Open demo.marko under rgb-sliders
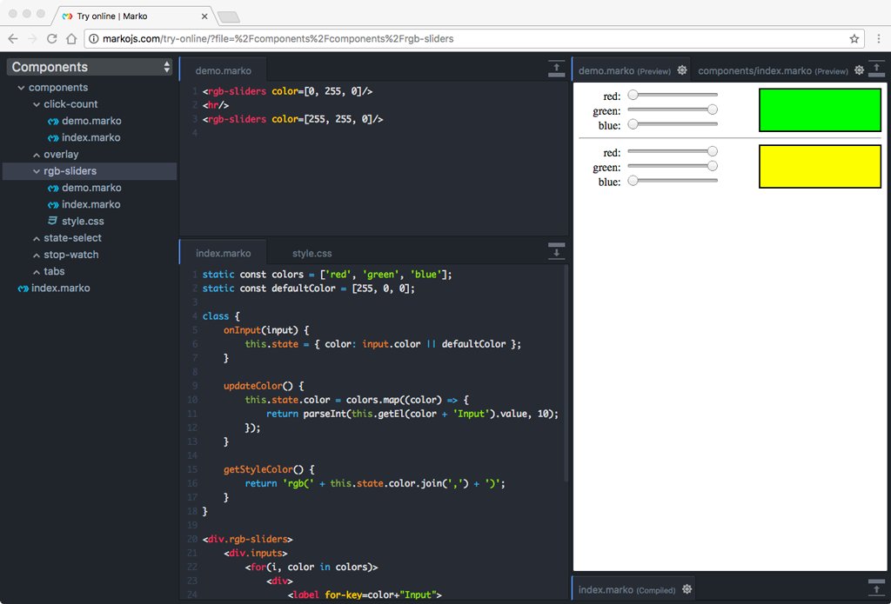Viewport: 891px width, 604px height. pos(90,188)
